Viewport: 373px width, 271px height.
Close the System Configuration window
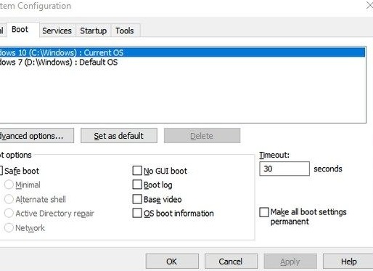369,5
